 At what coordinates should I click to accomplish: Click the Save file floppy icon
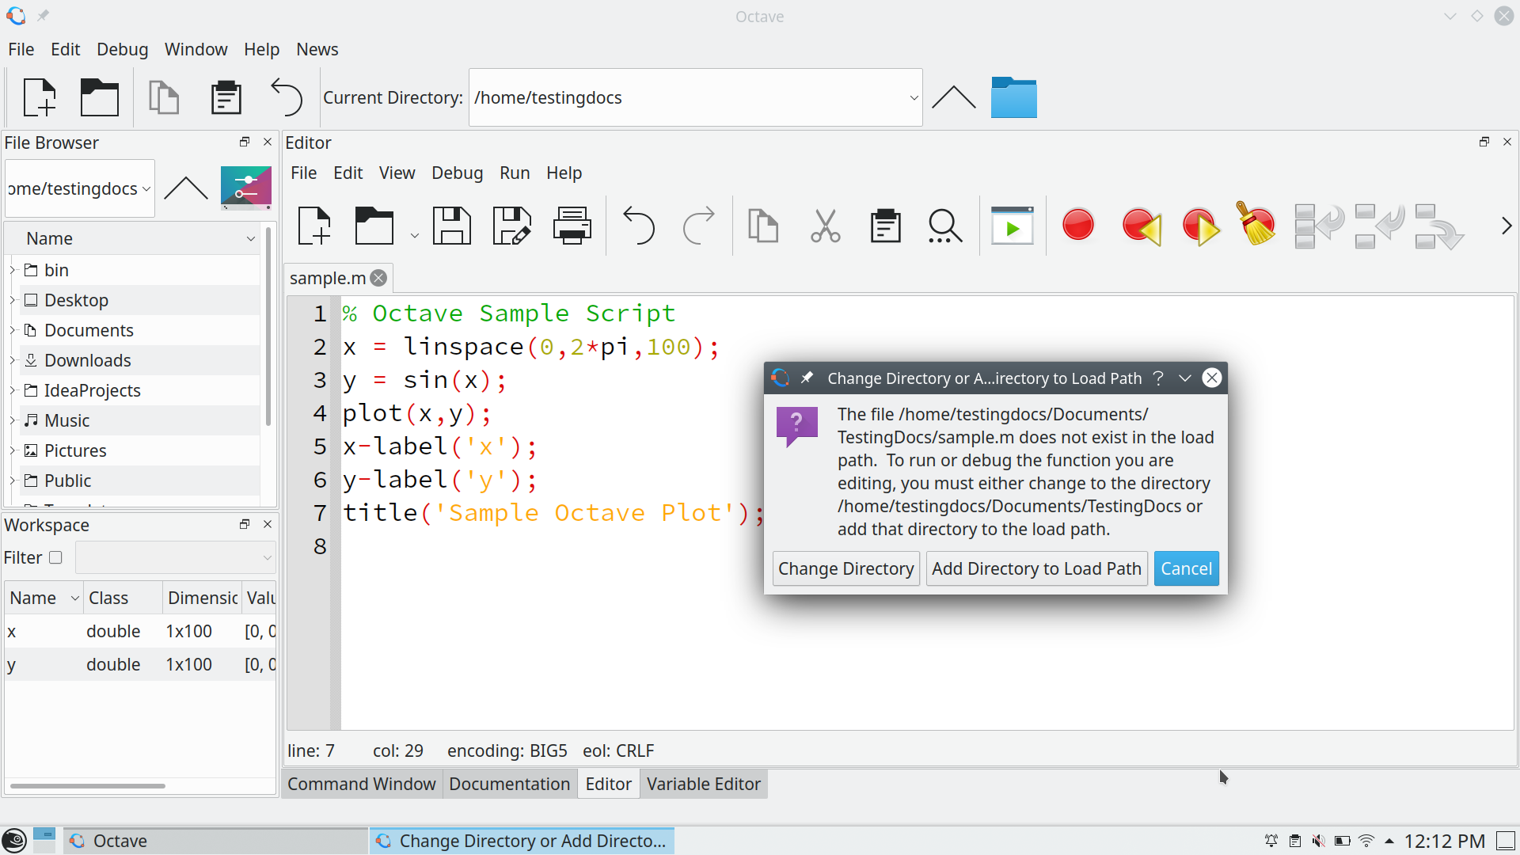(451, 227)
